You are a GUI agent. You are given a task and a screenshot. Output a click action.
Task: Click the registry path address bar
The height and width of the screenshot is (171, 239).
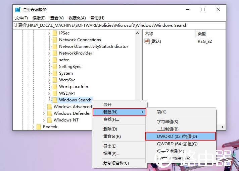tap(119, 25)
